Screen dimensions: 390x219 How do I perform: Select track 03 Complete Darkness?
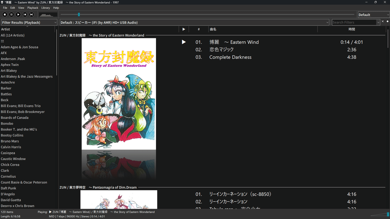(x=230, y=57)
